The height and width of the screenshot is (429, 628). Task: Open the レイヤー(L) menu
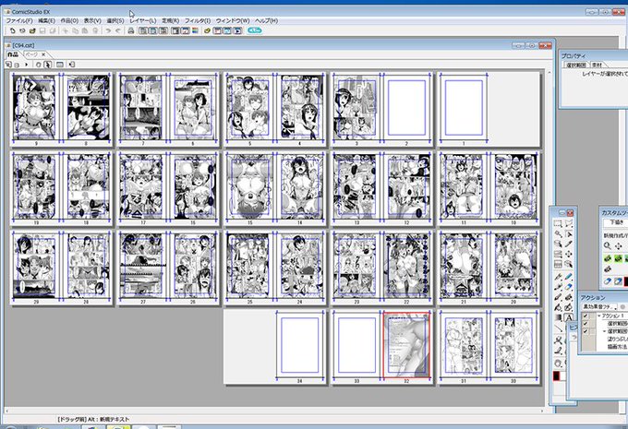click(142, 20)
